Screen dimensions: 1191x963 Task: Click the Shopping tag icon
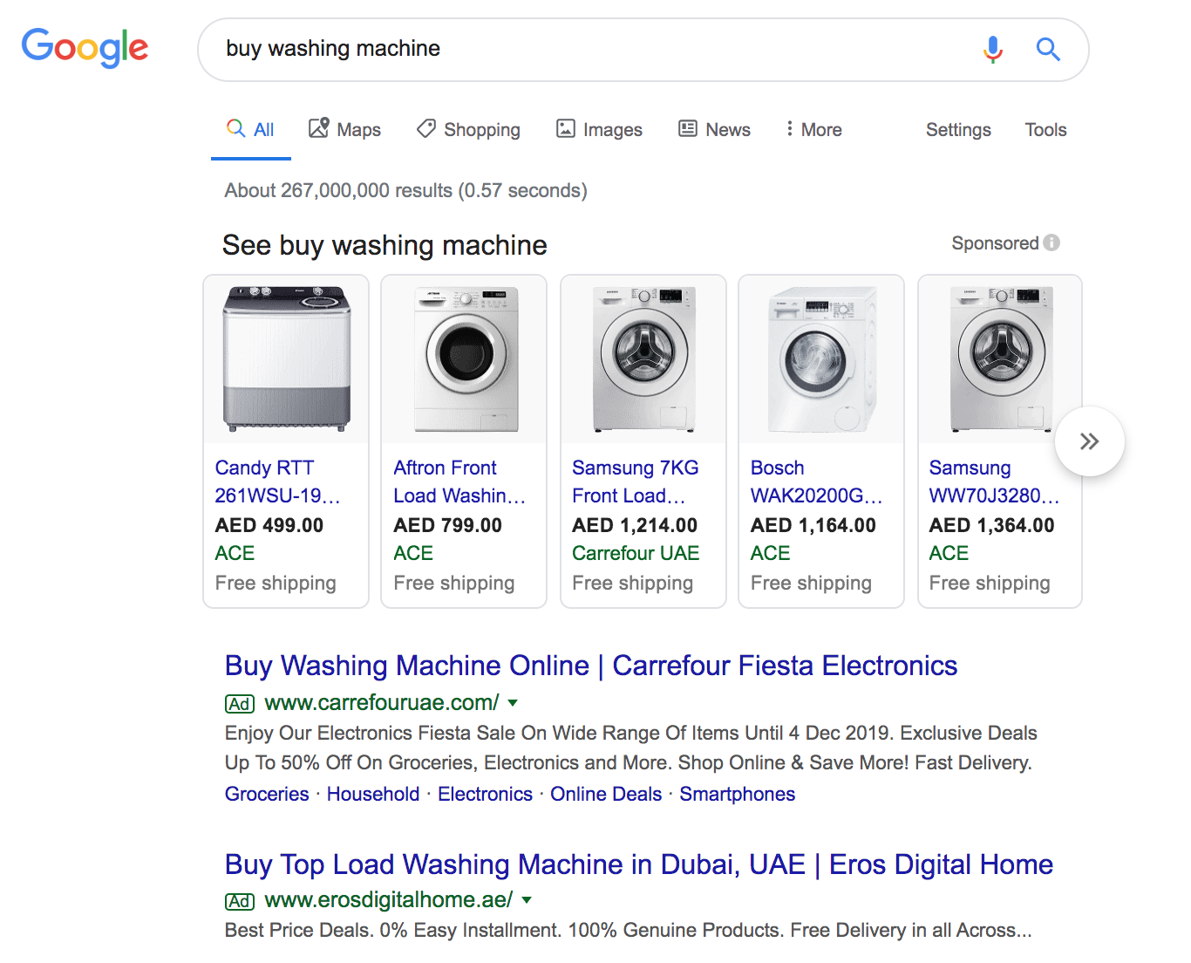click(x=426, y=128)
